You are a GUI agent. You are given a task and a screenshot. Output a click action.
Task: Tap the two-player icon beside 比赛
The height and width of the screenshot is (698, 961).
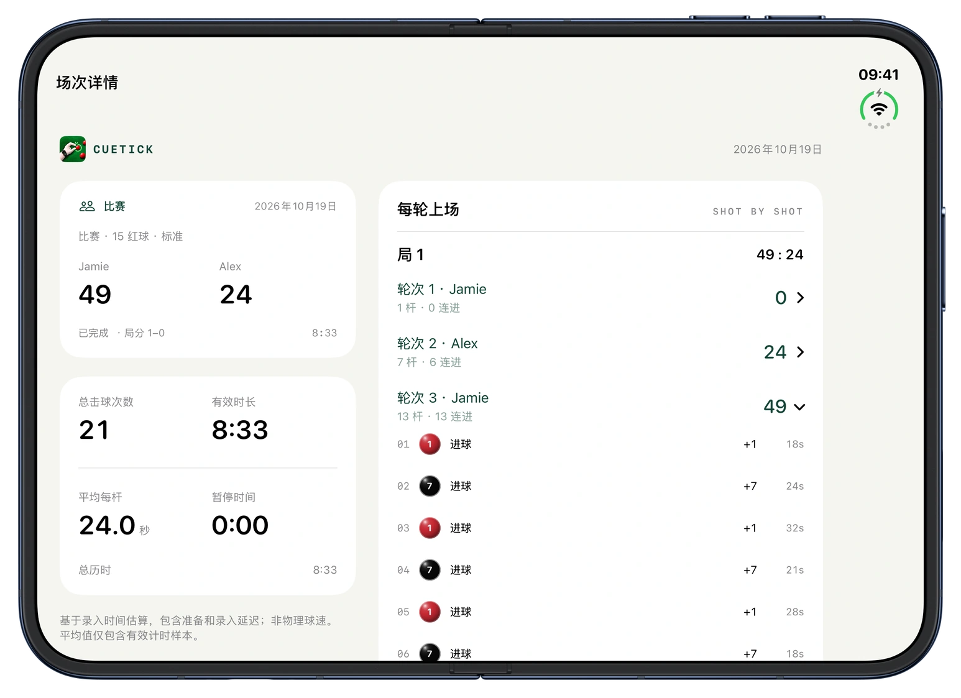87,206
